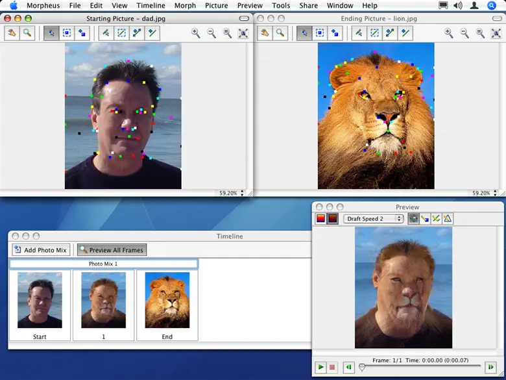Toggle the dark red preview mode button

click(x=332, y=219)
